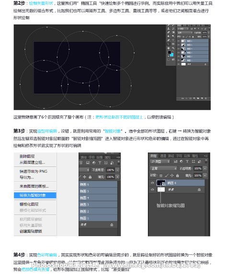This screenshot has height=274, width=227.
Task: Choose 快速导出为 PNG from context menu
Action: [34, 171]
